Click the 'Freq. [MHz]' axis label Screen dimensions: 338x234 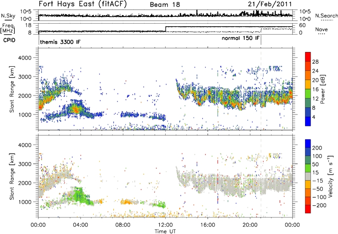pyautogui.click(x=8, y=28)
